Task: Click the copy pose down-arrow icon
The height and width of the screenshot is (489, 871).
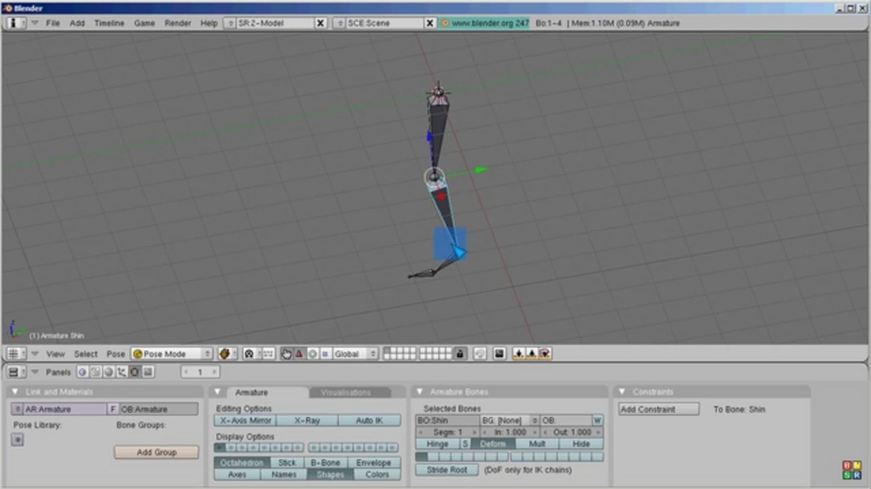Action: [519, 354]
